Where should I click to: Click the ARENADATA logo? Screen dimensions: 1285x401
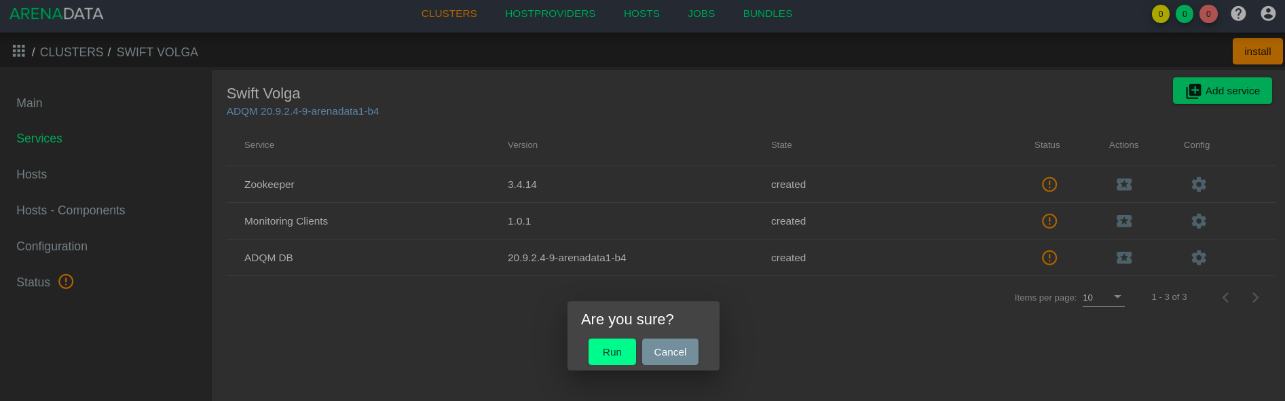[56, 14]
